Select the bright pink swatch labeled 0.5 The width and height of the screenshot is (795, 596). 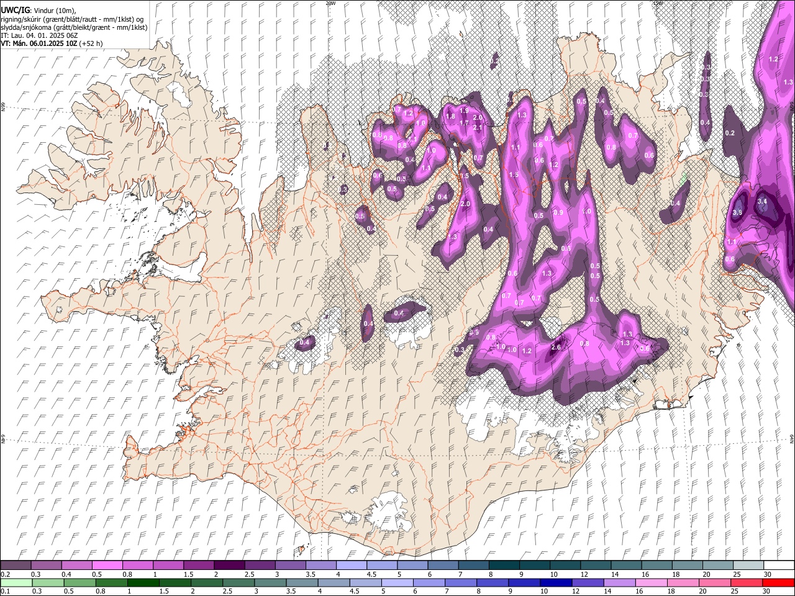click(x=107, y=566)
